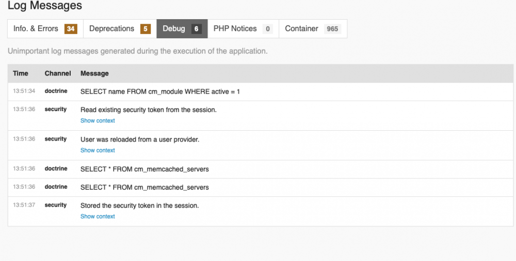Open the Deprecations tab
The width and height of the screenshot is (516, 261).
(111, 29)
